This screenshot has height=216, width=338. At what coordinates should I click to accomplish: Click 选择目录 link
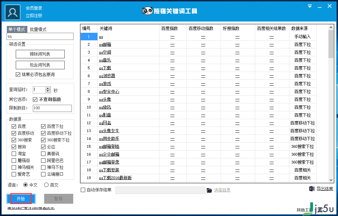point(222,190)
